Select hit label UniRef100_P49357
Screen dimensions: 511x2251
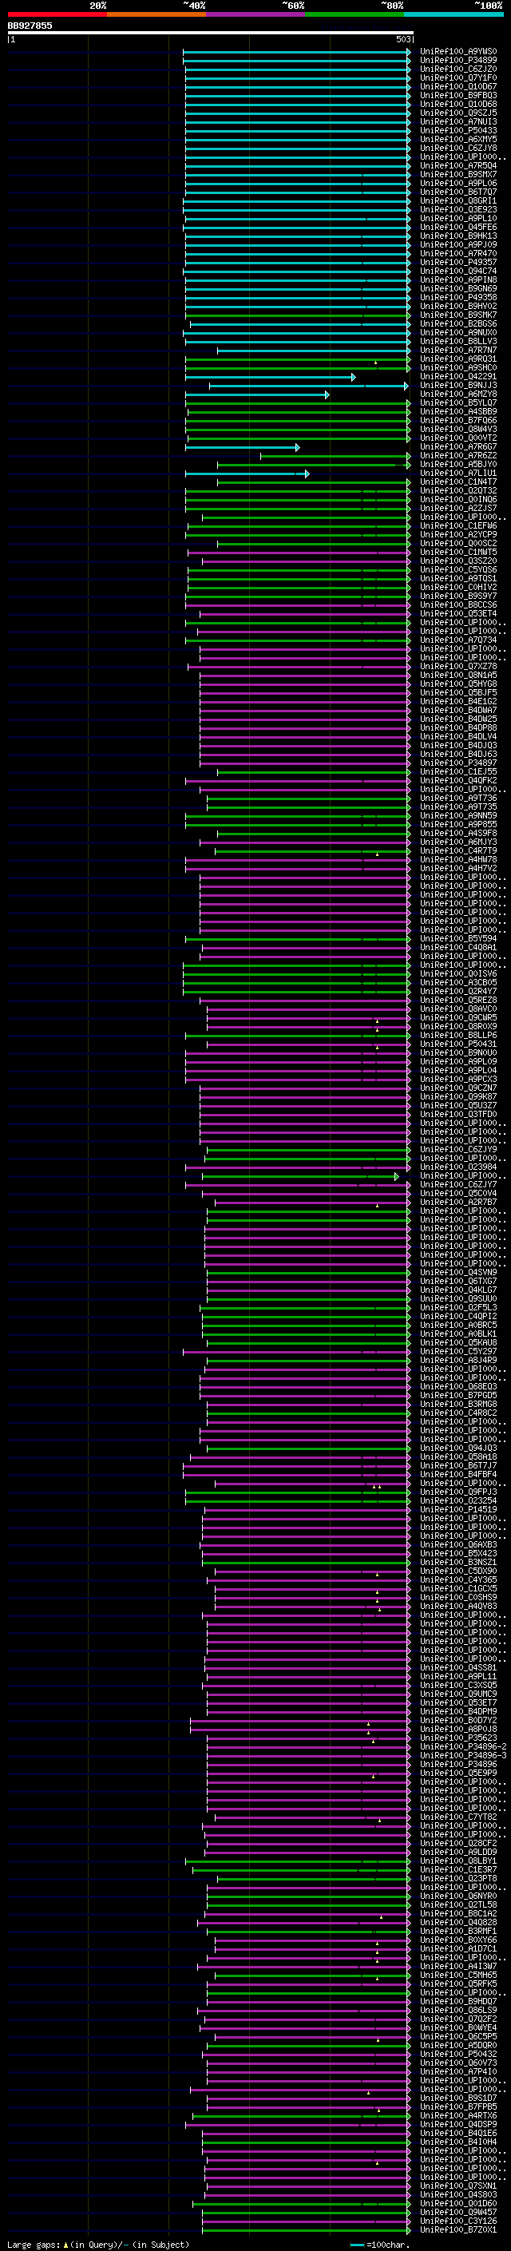[x=458, y=262]
